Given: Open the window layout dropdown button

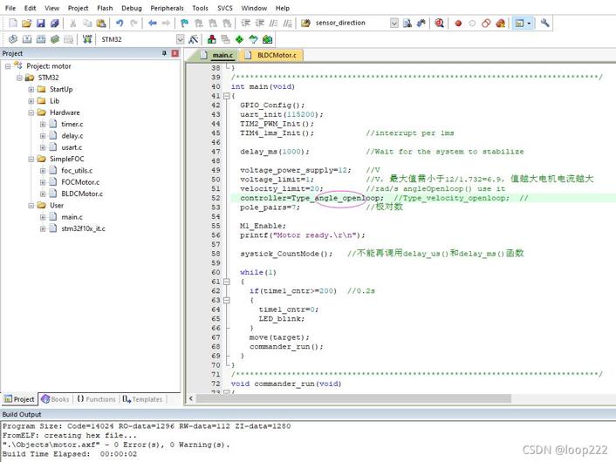Looking at the screenshot, I should click(x=523, y=24).
